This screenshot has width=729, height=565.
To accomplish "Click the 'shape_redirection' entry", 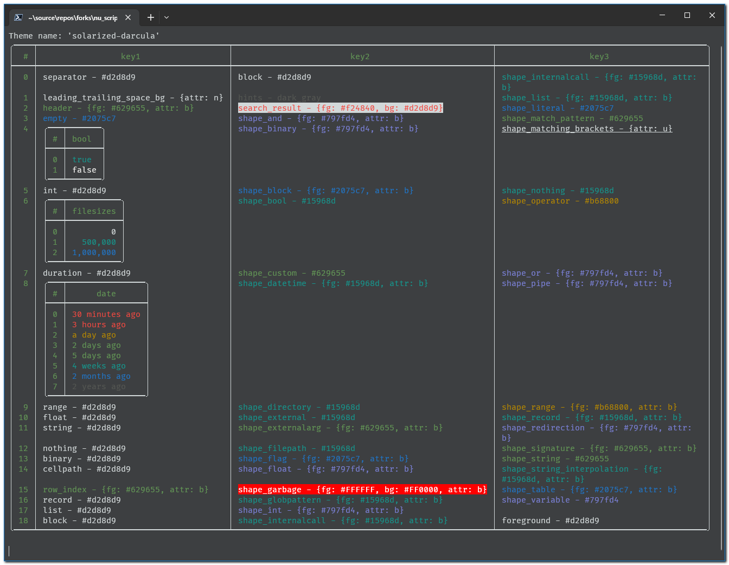I will click(x=597, y=433).
